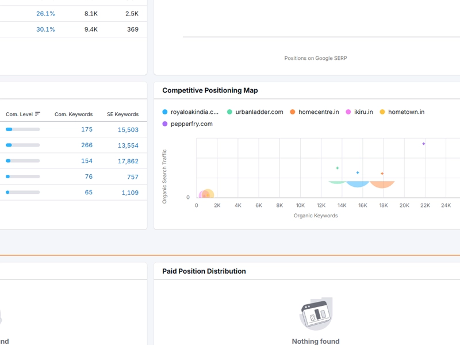Viewport: 460px width, 345px height.
Task: Click the large blue bubble on the positioning map
Action: 357,185
